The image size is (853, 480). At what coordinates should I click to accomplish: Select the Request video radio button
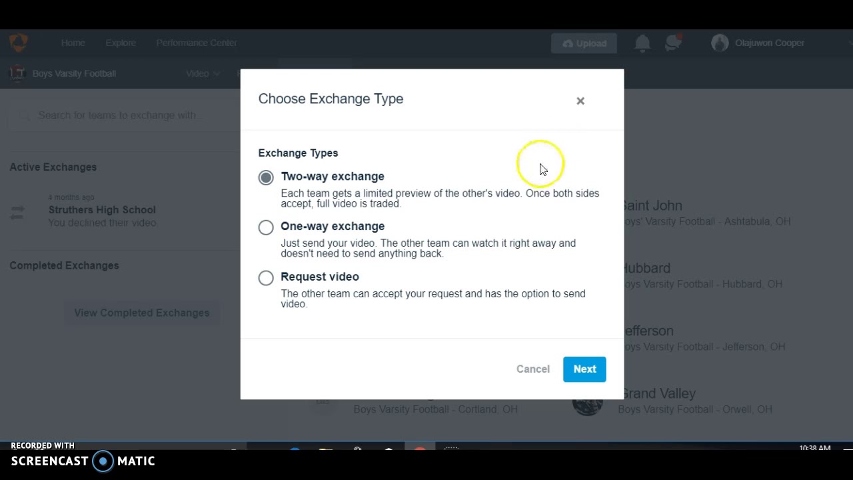click(266, 277)
